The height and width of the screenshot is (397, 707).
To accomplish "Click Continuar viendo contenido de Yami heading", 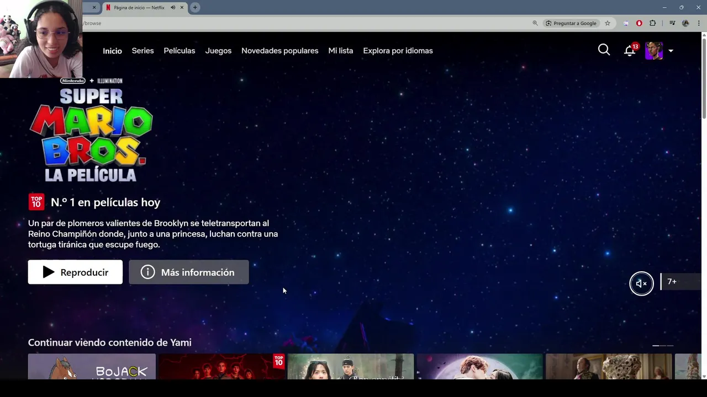I will [110, 342].
